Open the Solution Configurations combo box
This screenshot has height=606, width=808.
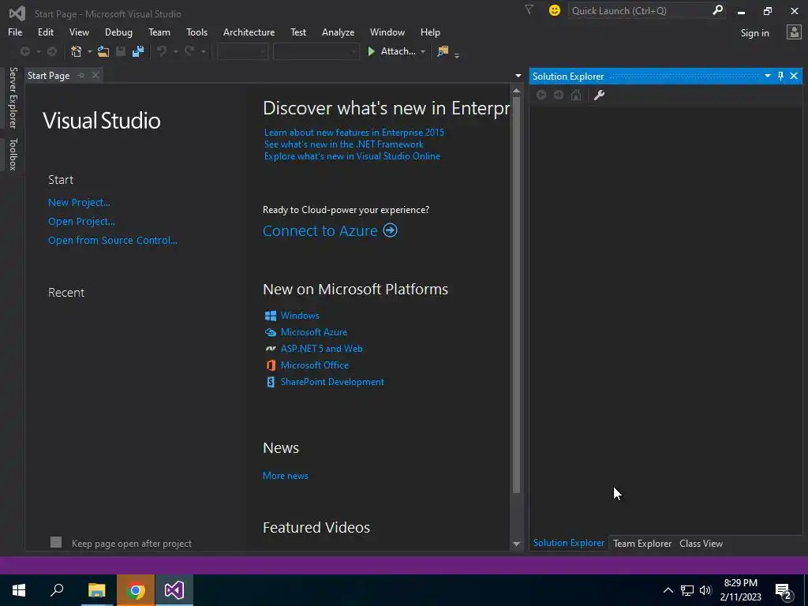tap(242, 51)
